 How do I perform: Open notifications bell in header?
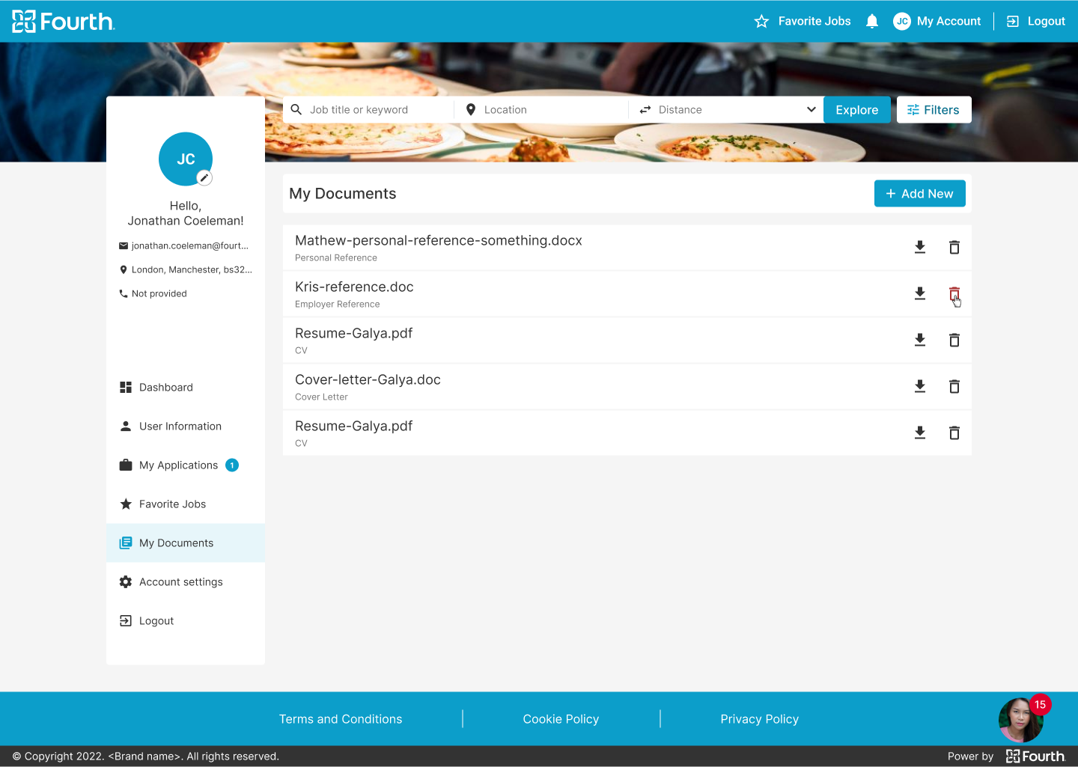tap(872, 21)
